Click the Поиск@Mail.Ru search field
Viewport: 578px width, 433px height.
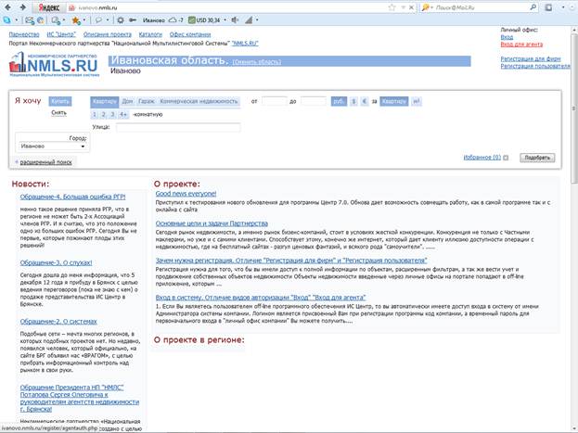[482, 7]
